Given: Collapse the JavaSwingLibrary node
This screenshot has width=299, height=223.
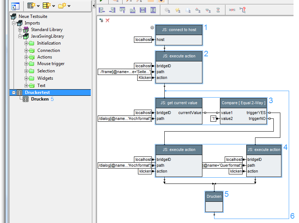Looking at the screenshot, I should point(20,36).
